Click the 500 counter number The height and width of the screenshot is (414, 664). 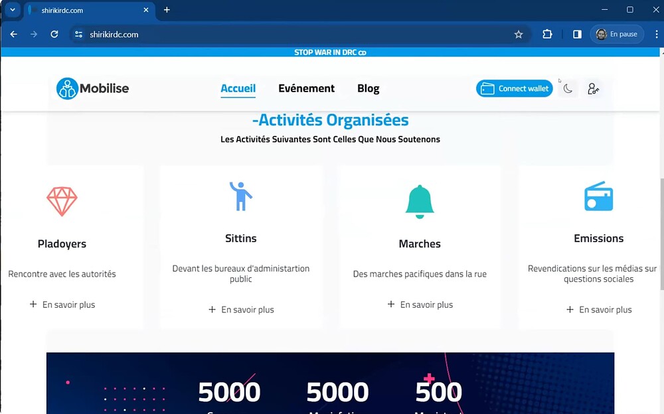(x=438, y=391)
